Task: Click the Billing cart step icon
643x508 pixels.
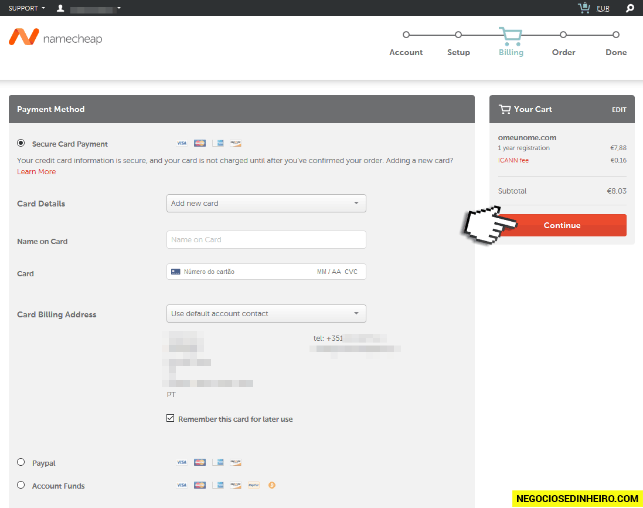Action: tap(511, 36)
